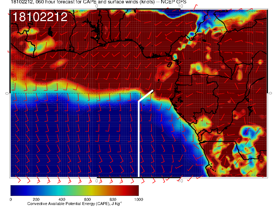Viewport: 275px width, 212px height.
Task: Pick the dark red end of CAPE colorbar
Action: click(136, 190)
